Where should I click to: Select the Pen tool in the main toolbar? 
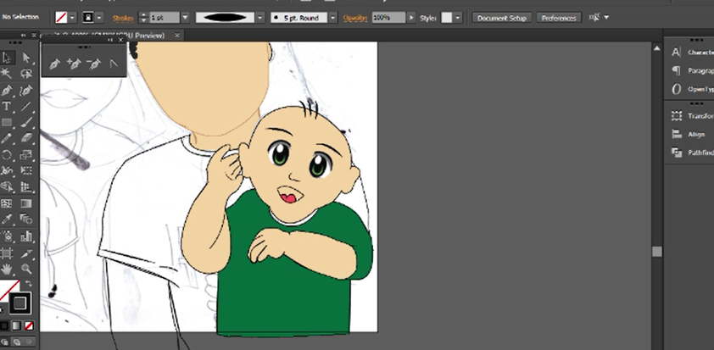(7, 90)
